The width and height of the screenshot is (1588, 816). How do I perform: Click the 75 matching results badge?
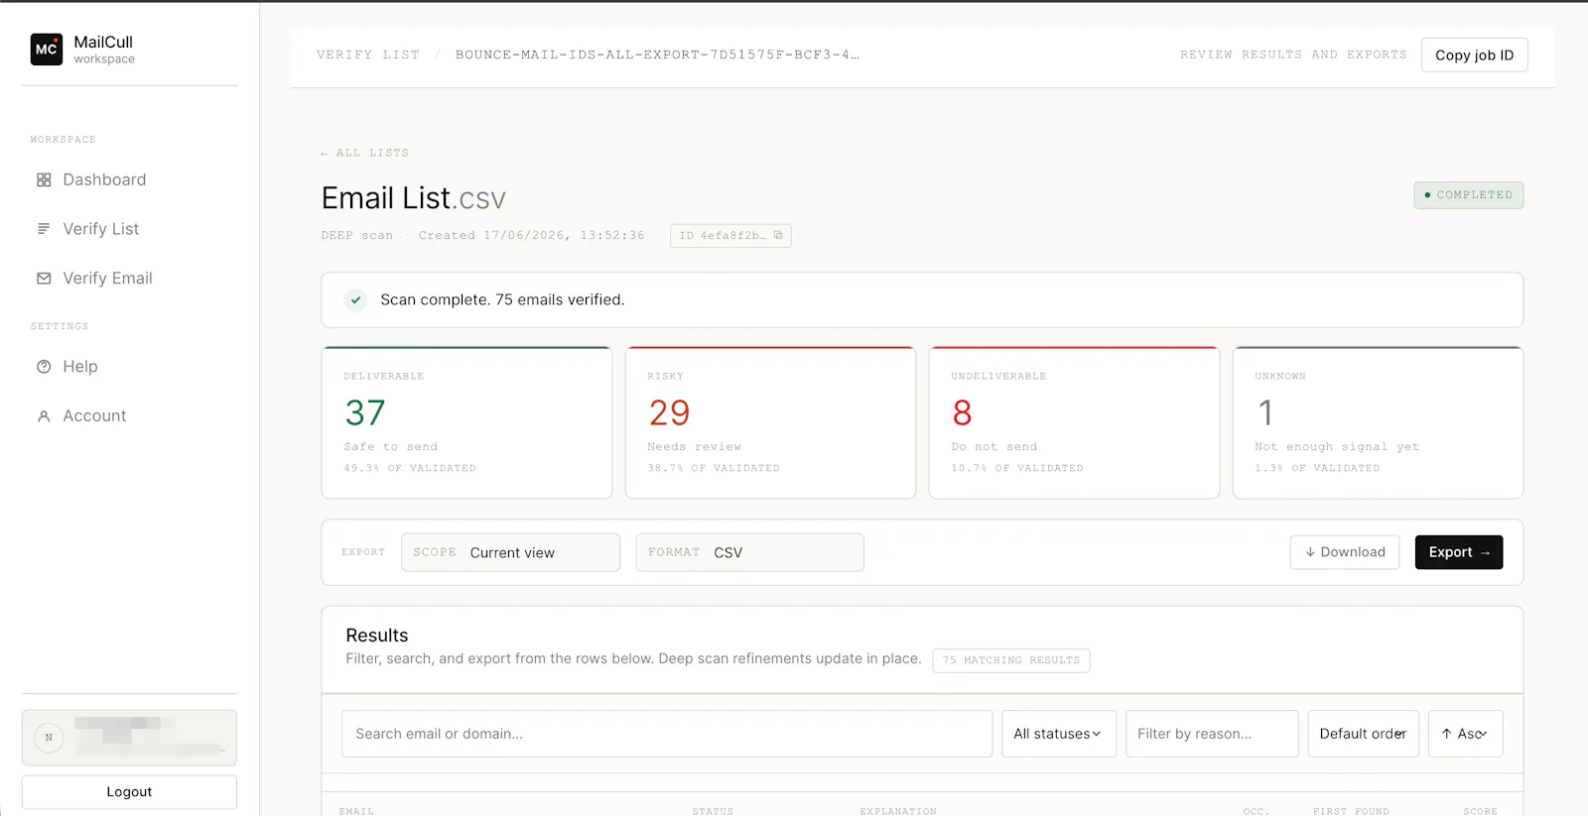pos(1010,660)
